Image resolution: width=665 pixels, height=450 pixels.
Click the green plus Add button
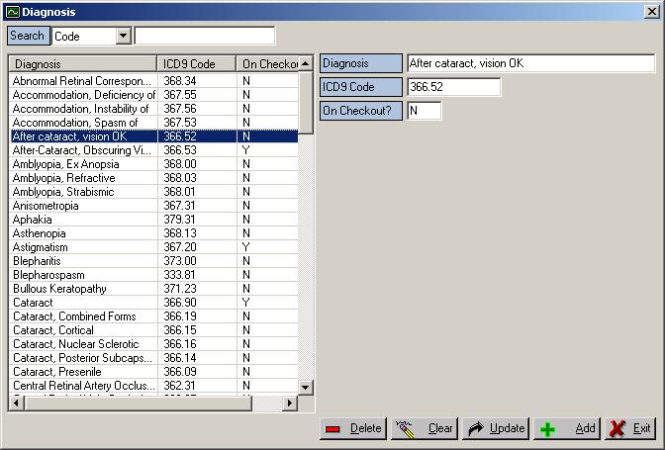[567, 428]
